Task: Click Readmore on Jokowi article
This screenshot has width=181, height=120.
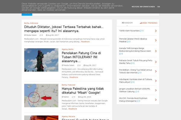Action: click(85, 42)
